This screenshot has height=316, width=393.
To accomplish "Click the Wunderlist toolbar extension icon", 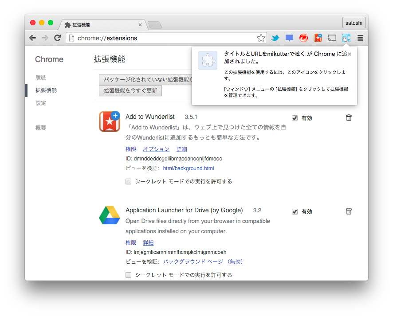I will 318,38.
